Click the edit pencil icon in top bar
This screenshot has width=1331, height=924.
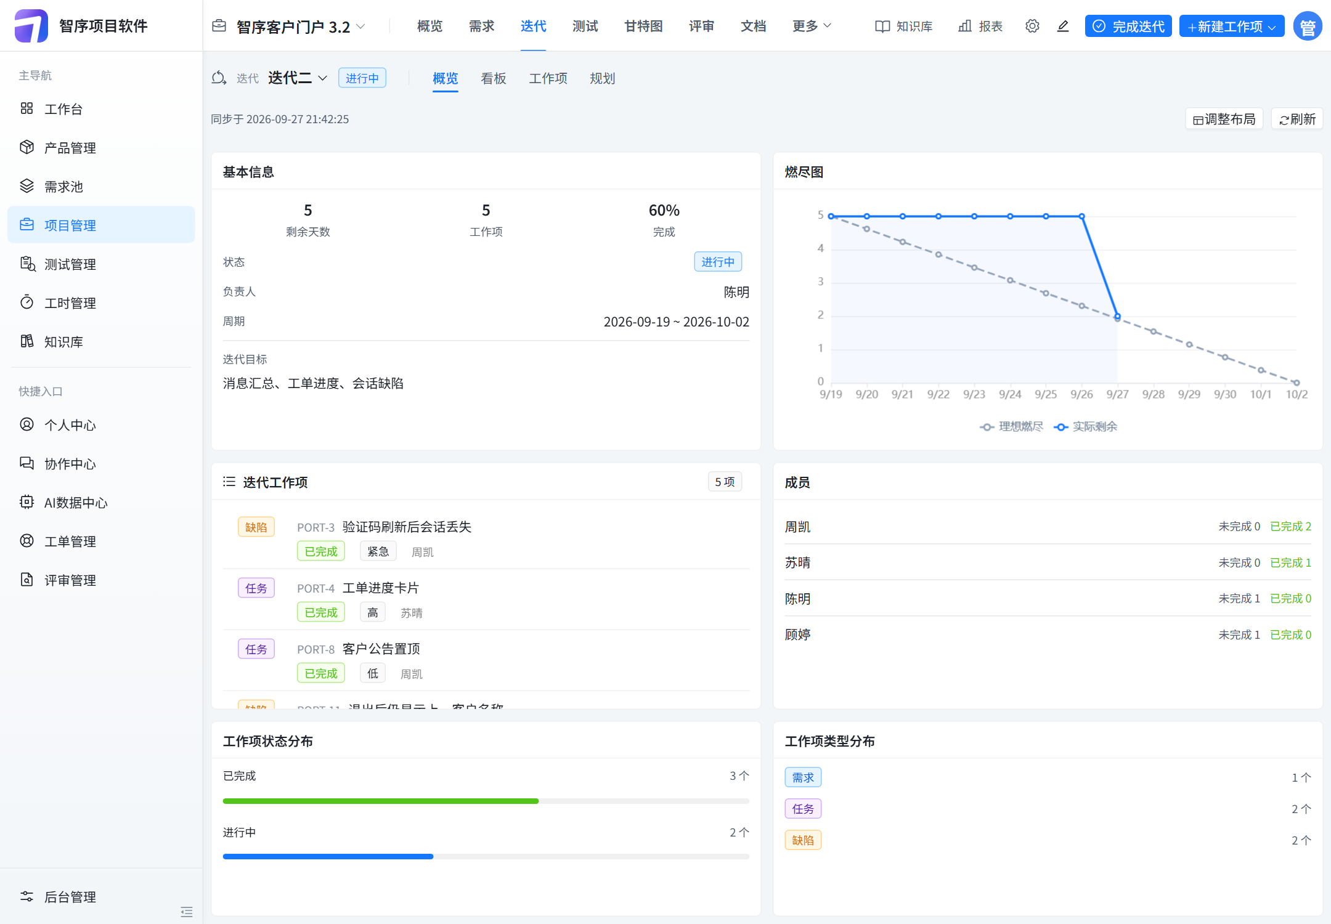(1063, 26)
